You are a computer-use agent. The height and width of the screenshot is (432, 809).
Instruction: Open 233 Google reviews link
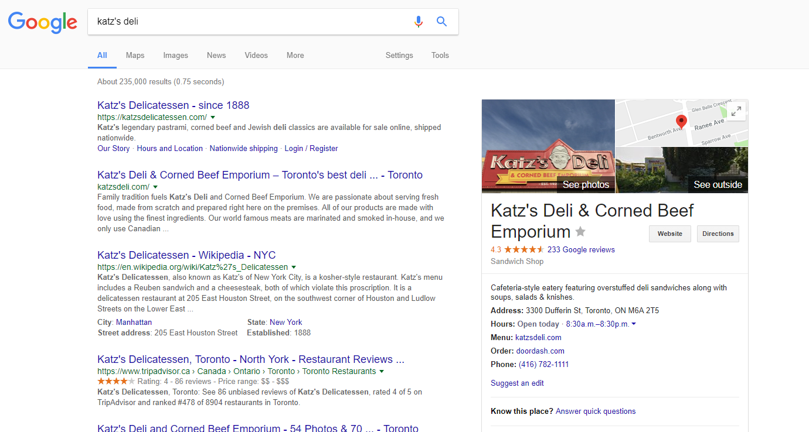[x=581, y=250]
